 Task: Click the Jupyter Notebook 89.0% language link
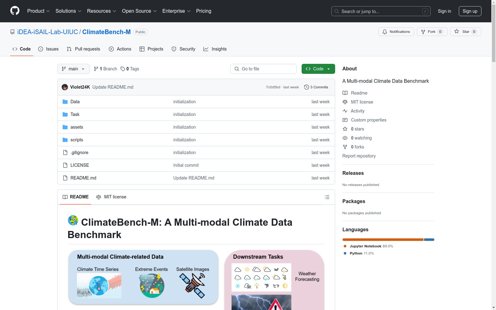click(x=369, y=246)
